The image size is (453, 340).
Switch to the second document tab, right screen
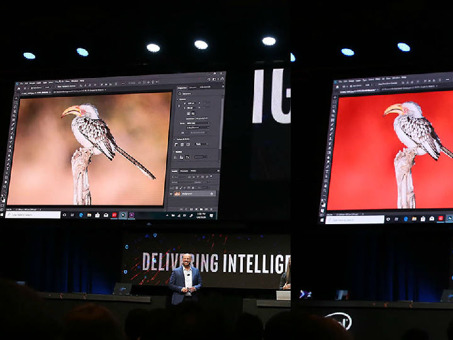410,88
